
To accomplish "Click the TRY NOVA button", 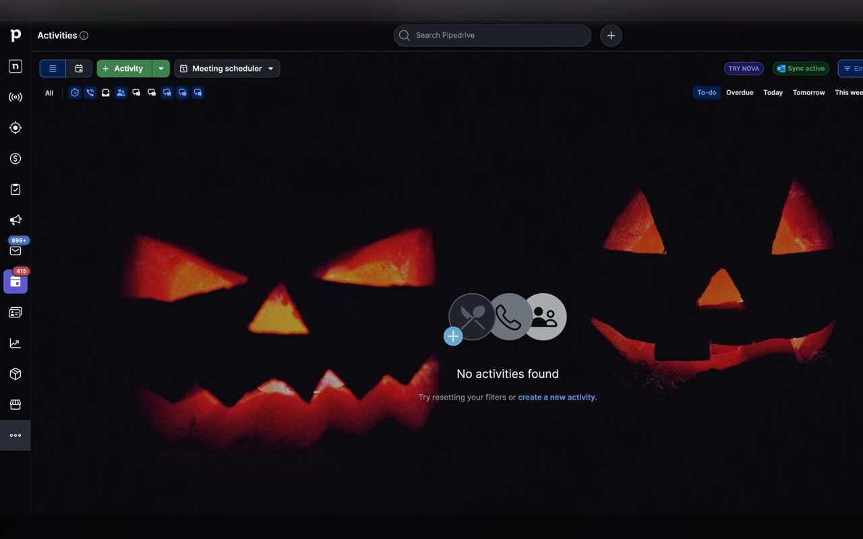I will coord(744,69).
